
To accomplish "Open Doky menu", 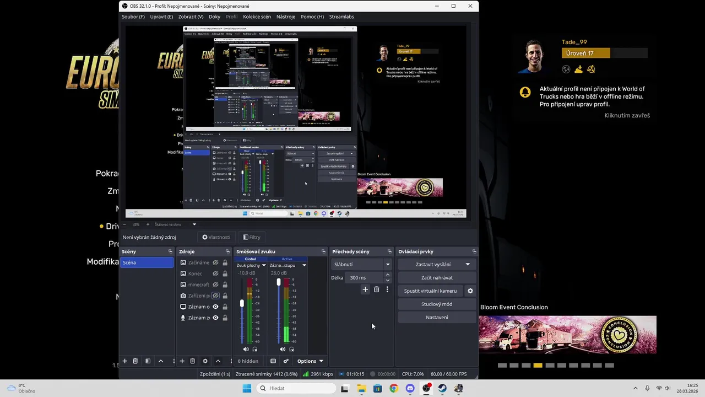I will pos(214,17).
